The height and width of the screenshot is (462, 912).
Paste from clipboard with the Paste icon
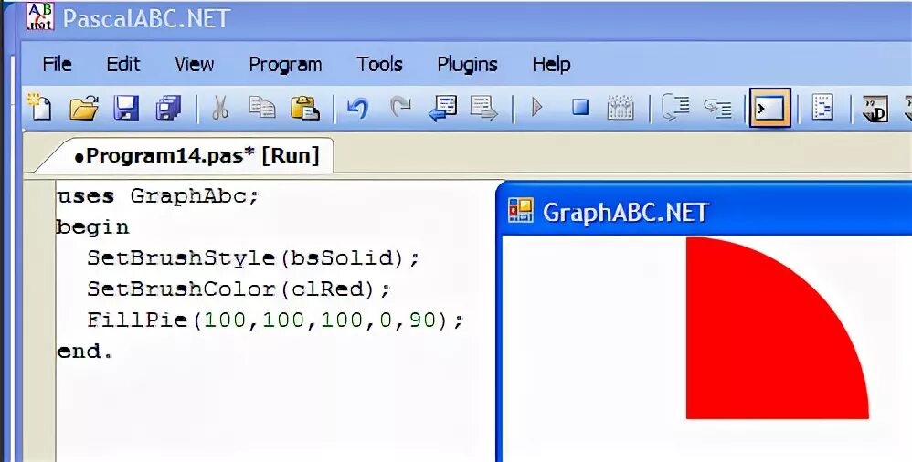(305, 108)
